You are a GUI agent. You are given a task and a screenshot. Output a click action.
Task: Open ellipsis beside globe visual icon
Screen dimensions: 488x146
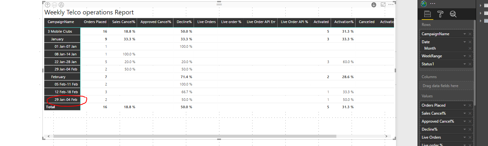[433, 4]
